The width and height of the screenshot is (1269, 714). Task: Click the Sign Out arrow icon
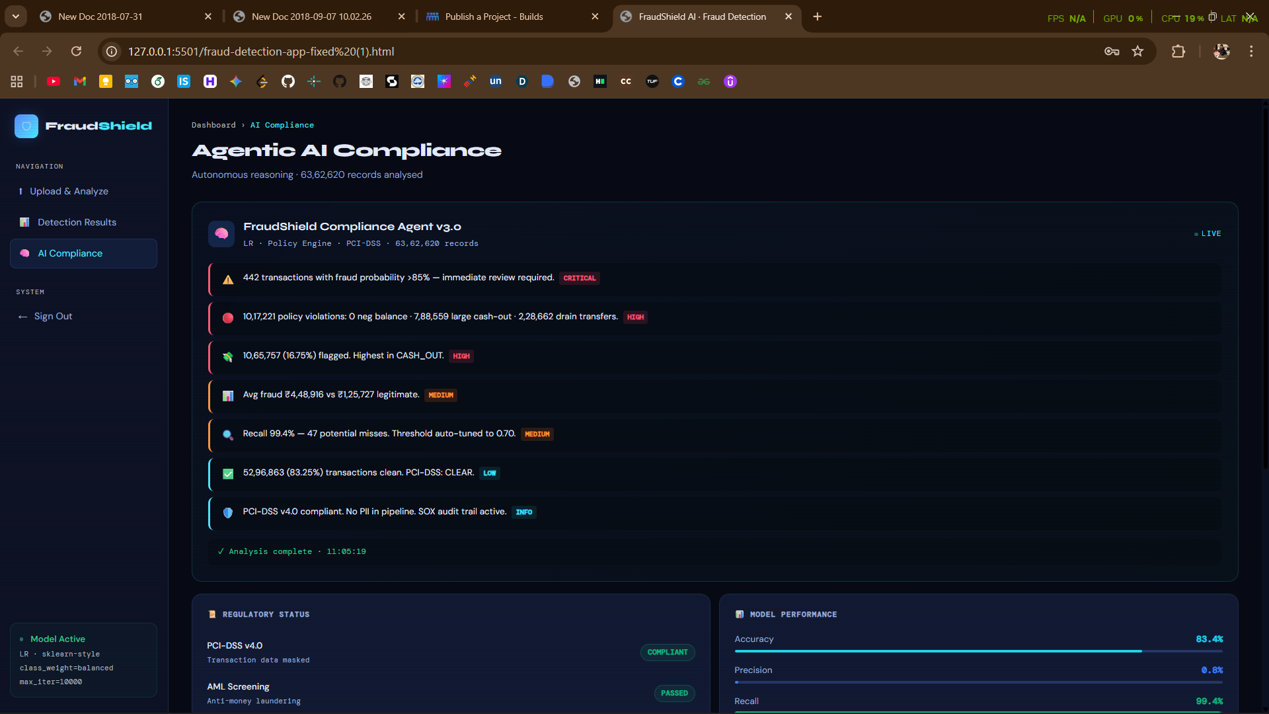tap(22, 317)
